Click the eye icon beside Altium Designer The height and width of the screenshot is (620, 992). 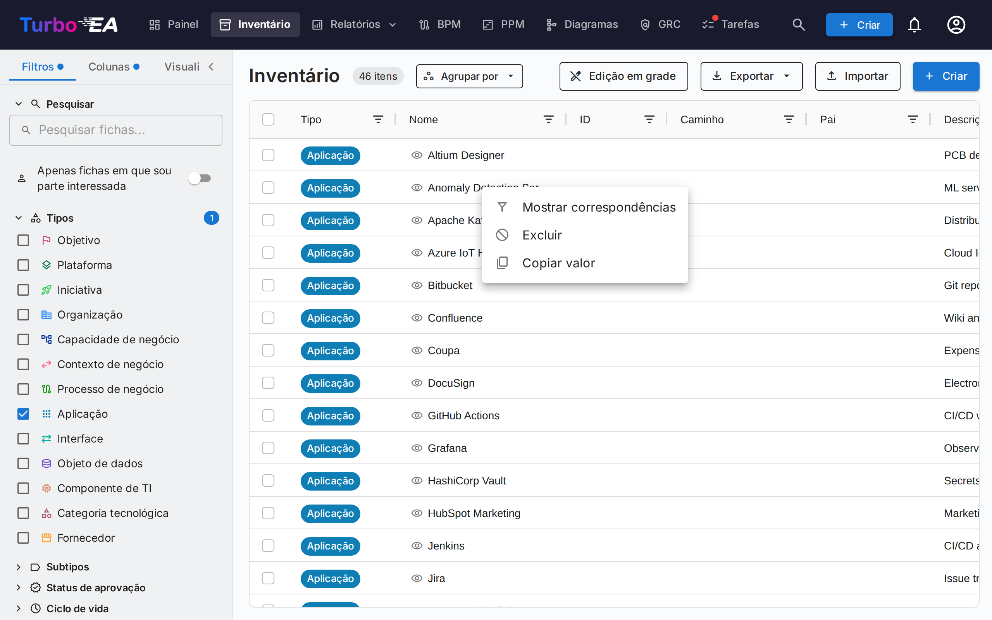pyautogui.click(x=417, y=155)
